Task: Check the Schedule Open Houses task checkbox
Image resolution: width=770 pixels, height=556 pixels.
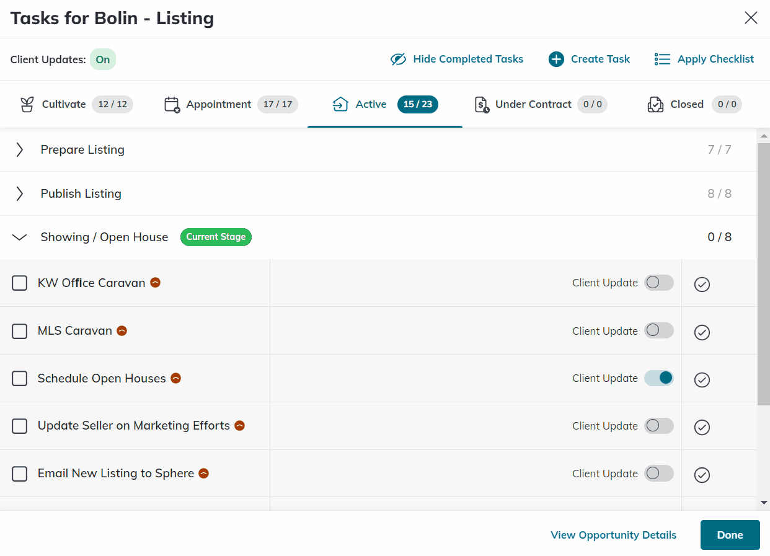Action: [x=20, y=379]
